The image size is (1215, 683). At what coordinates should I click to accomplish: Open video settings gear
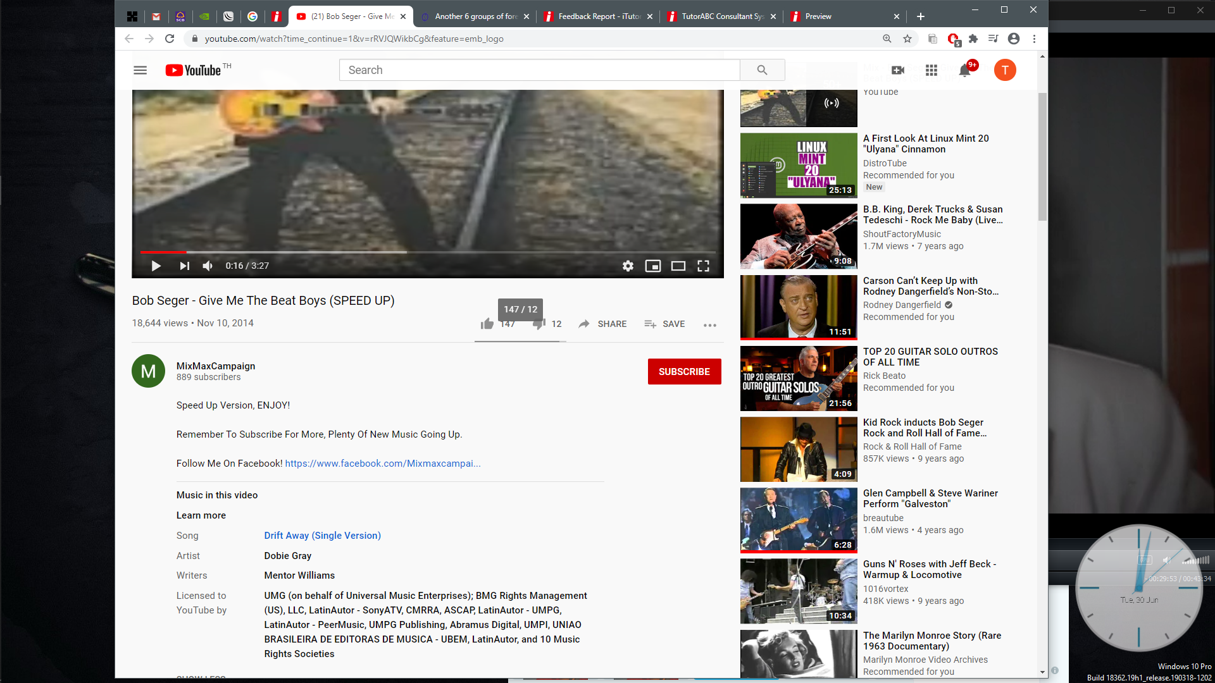[627, 266]
